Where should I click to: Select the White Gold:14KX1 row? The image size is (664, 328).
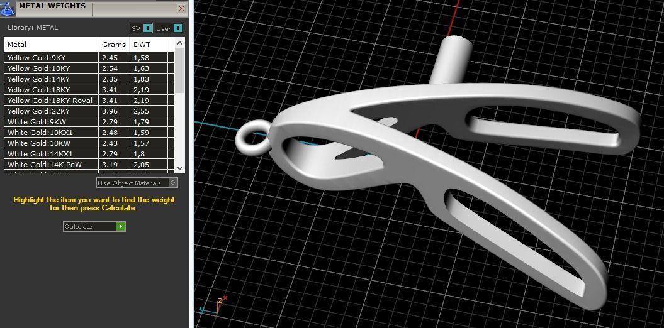point(89,154)
